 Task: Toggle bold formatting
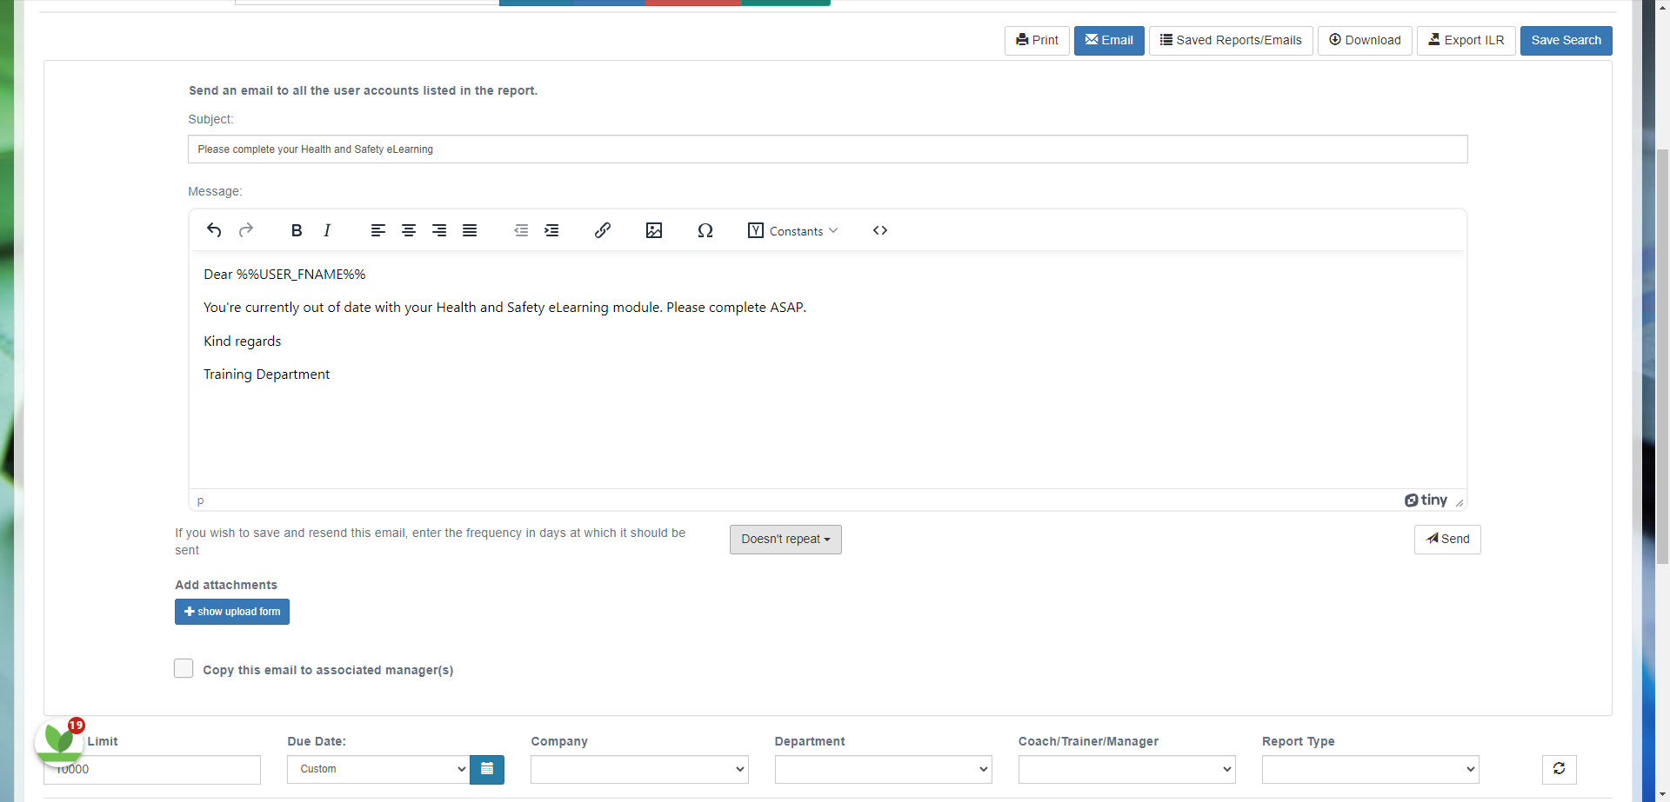297,230
